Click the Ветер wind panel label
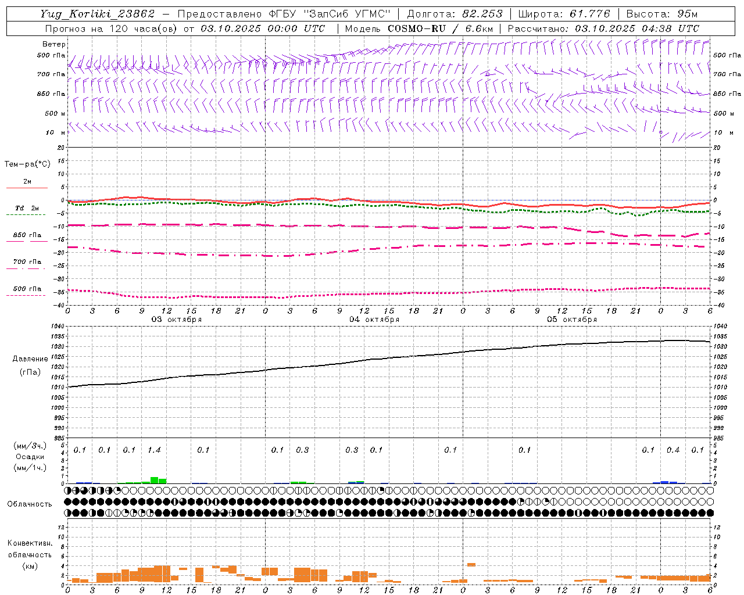The height and width of the screenshot is (595, 744). 54,44
